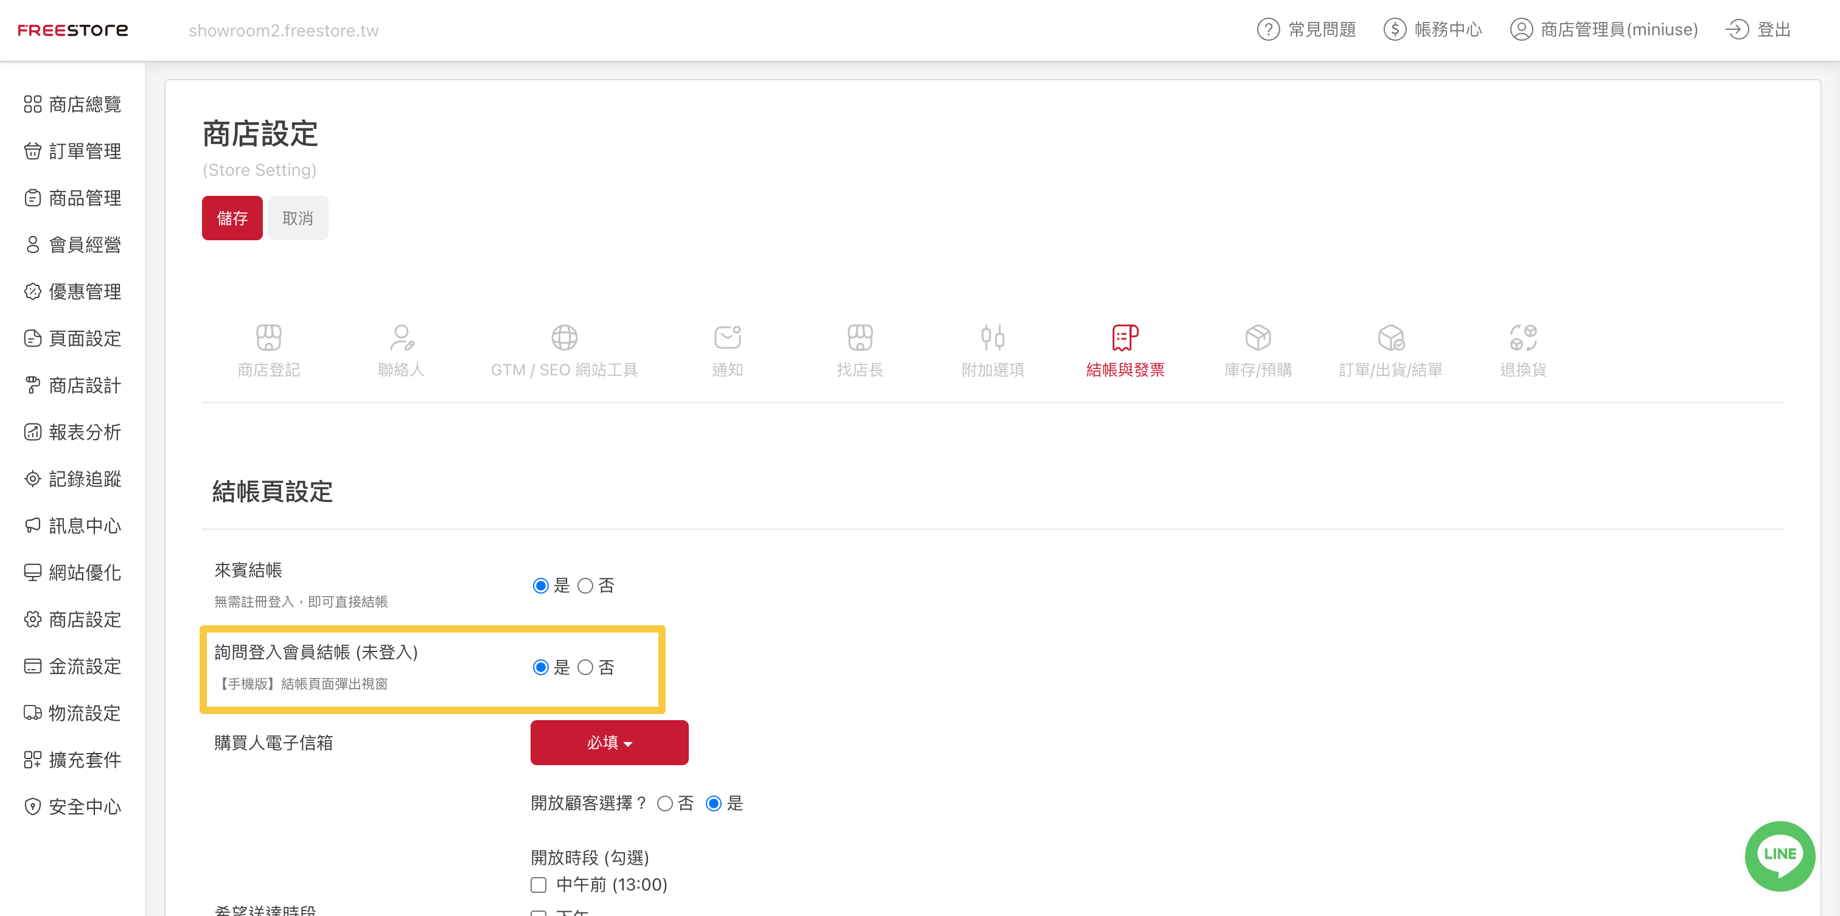
Task: Open GTM / SEO 網站工具 globe icon
Action: click(x=563, y=338)
